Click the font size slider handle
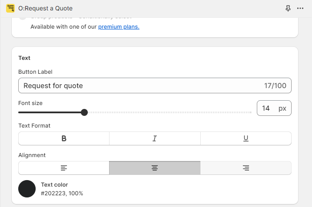The image size is (312, 207). [84, 112]
